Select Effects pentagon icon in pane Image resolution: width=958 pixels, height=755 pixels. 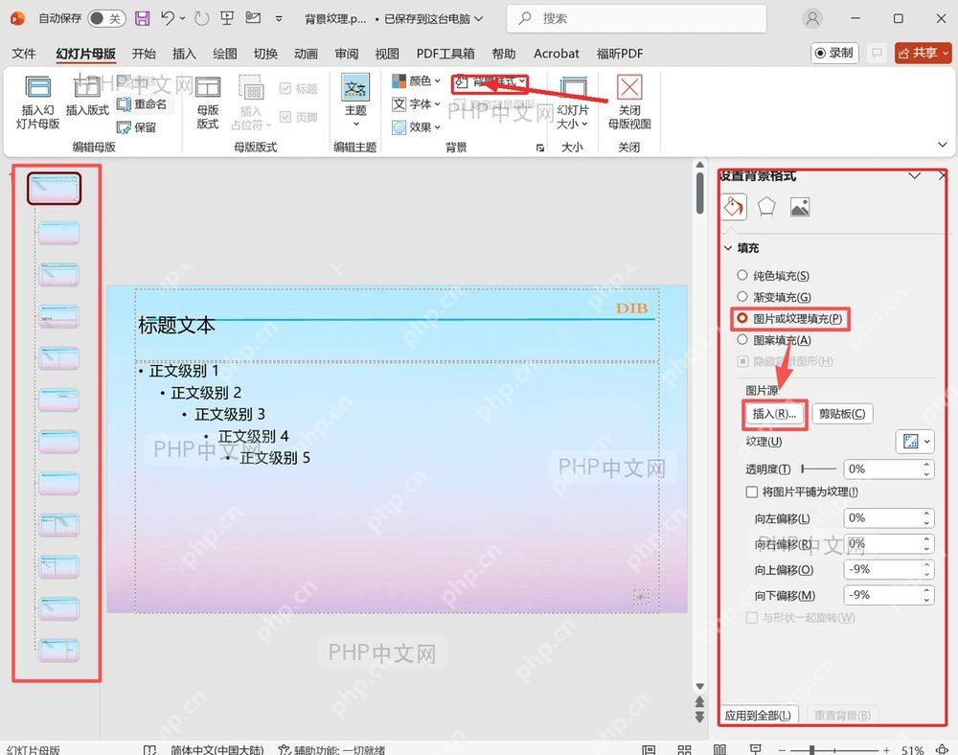click(766, 207)
